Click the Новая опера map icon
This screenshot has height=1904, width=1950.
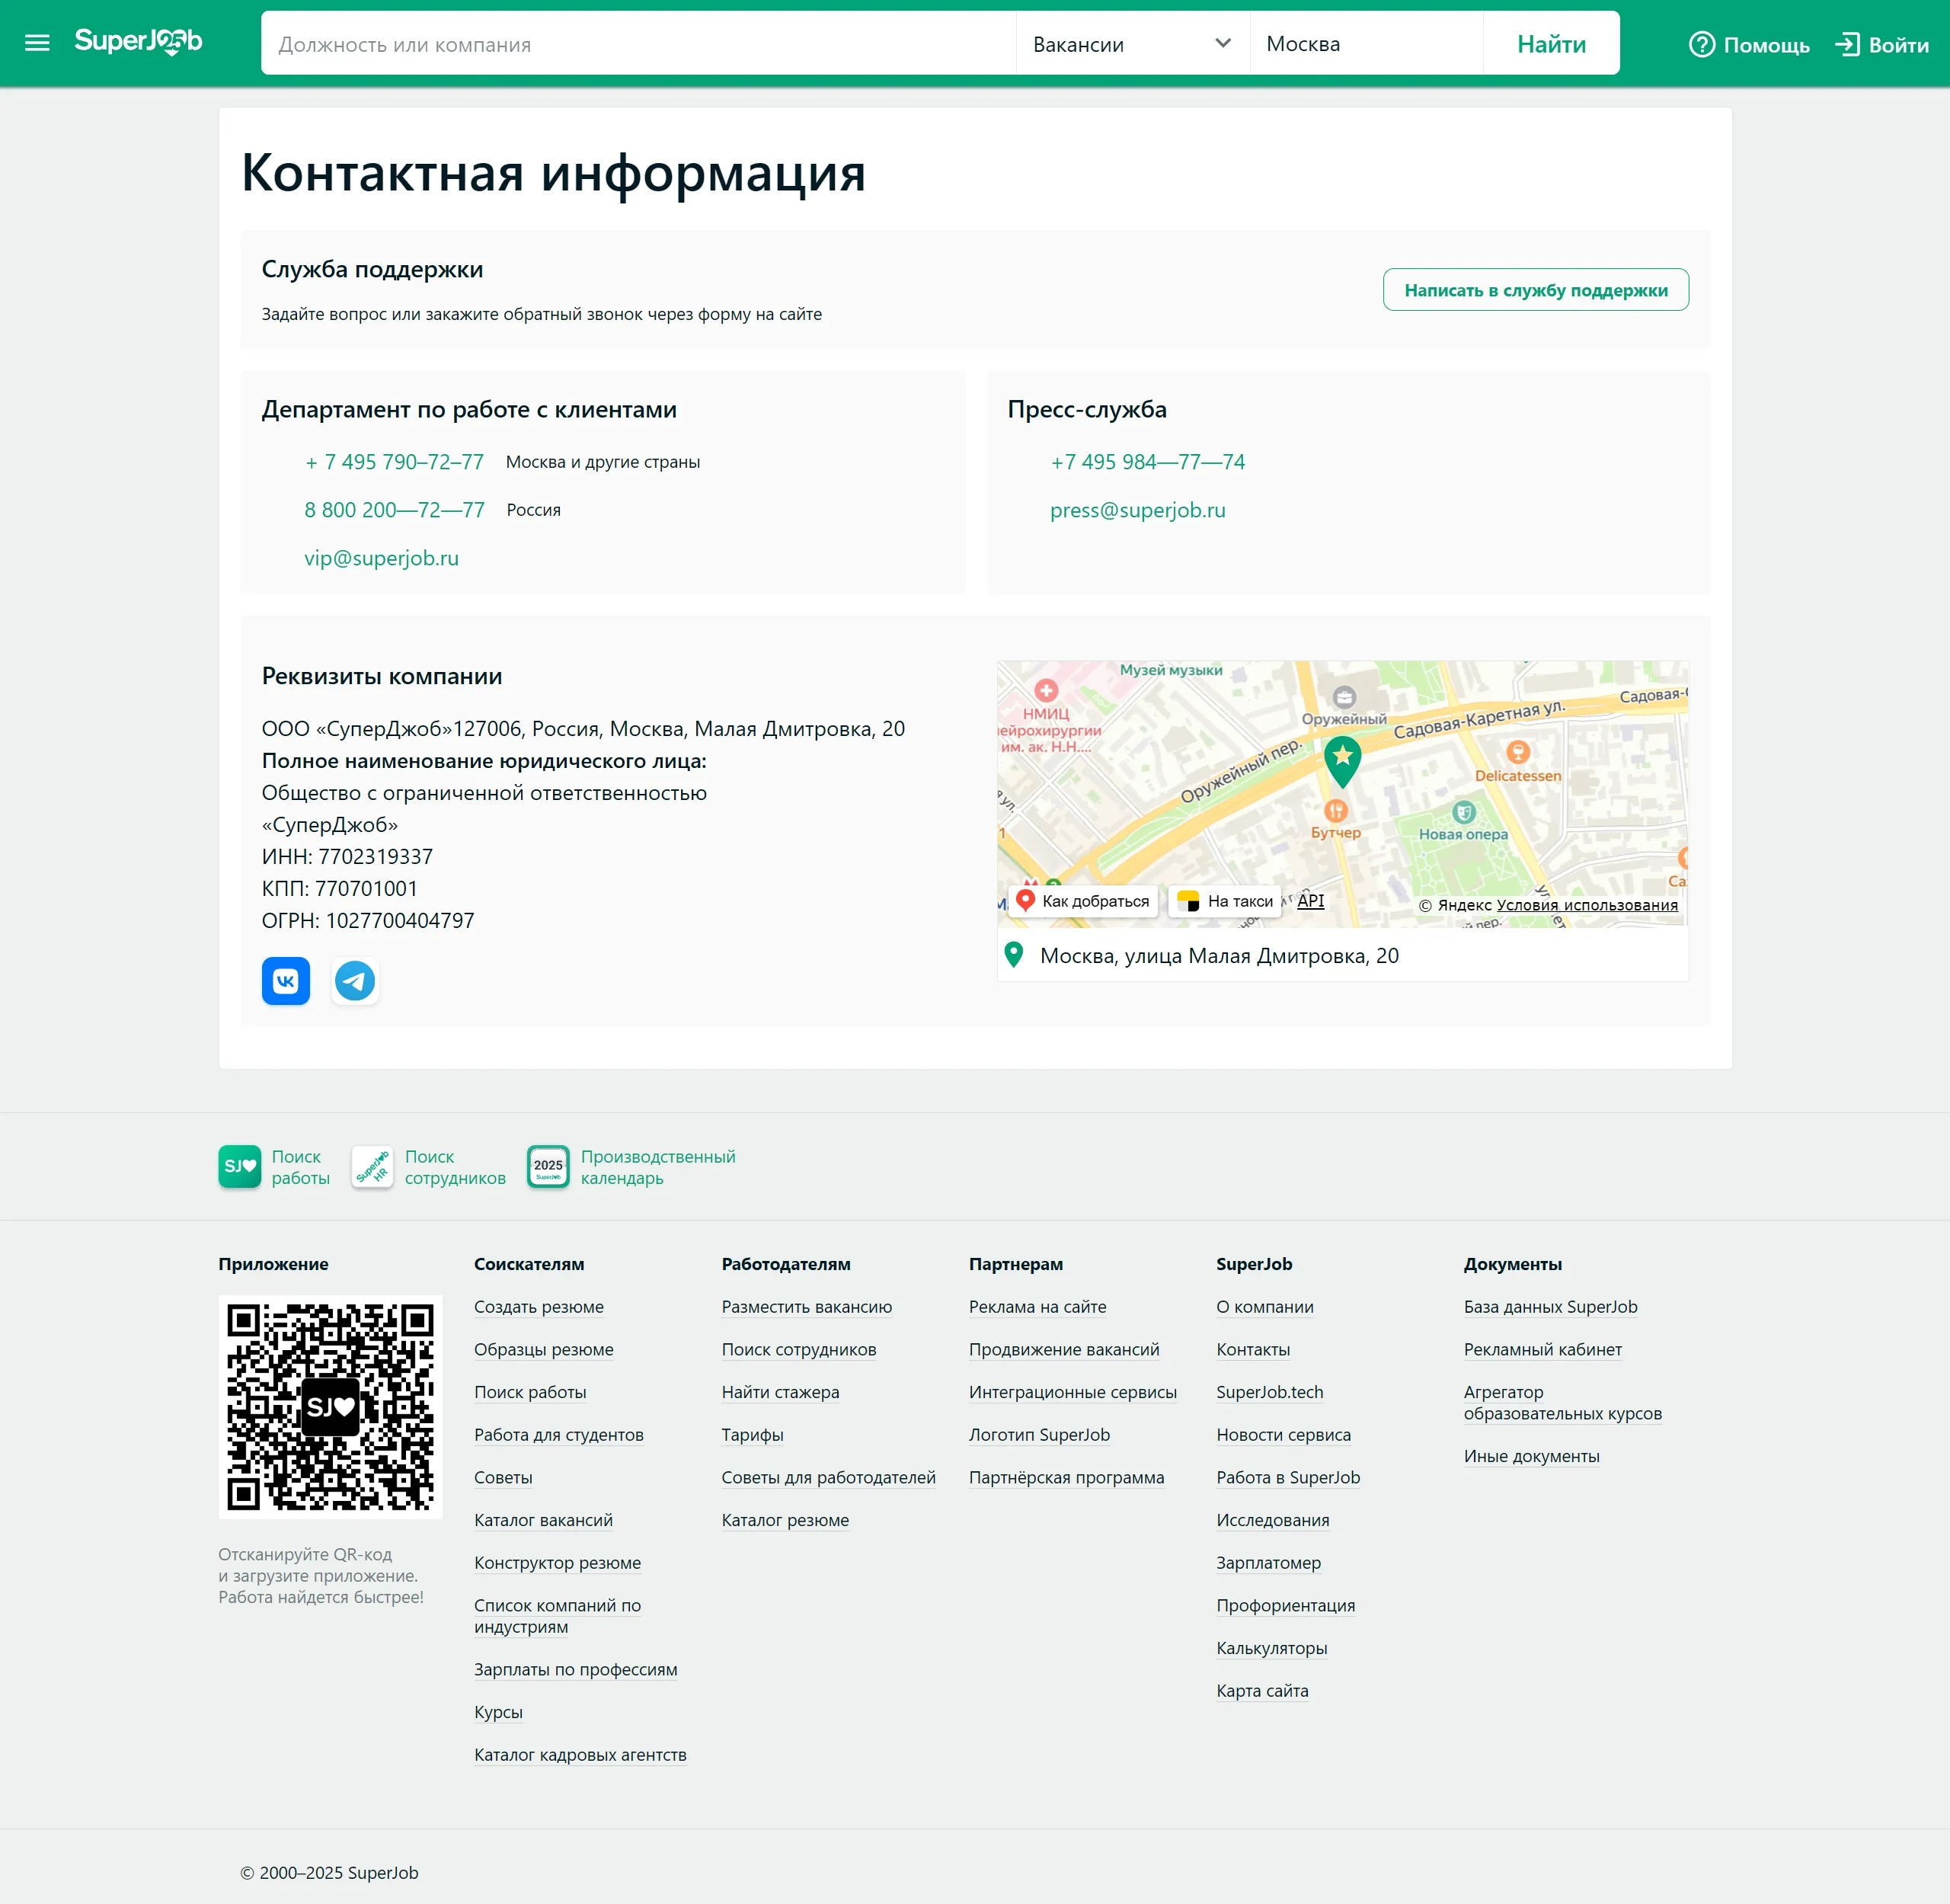tap(1463, 812)
